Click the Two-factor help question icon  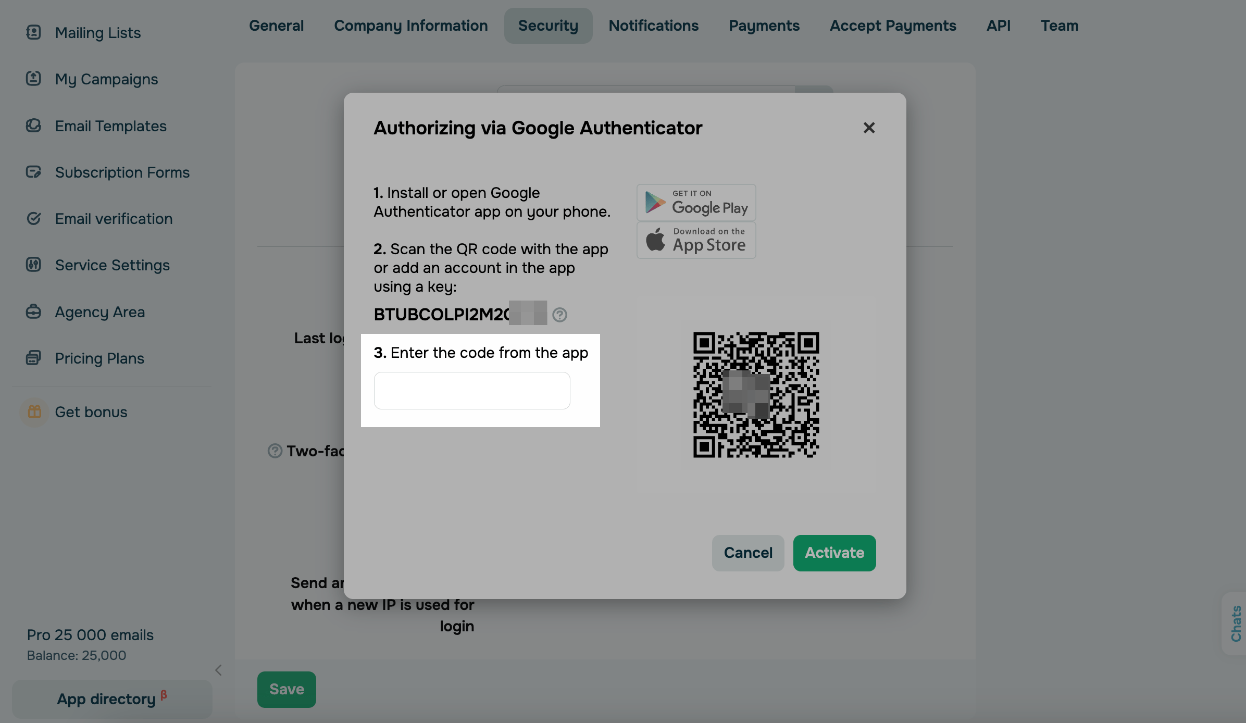point(275,451)
